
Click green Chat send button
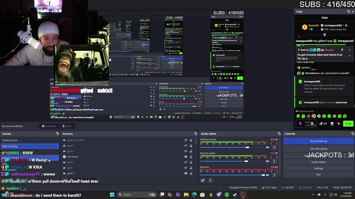coord(348,124)
